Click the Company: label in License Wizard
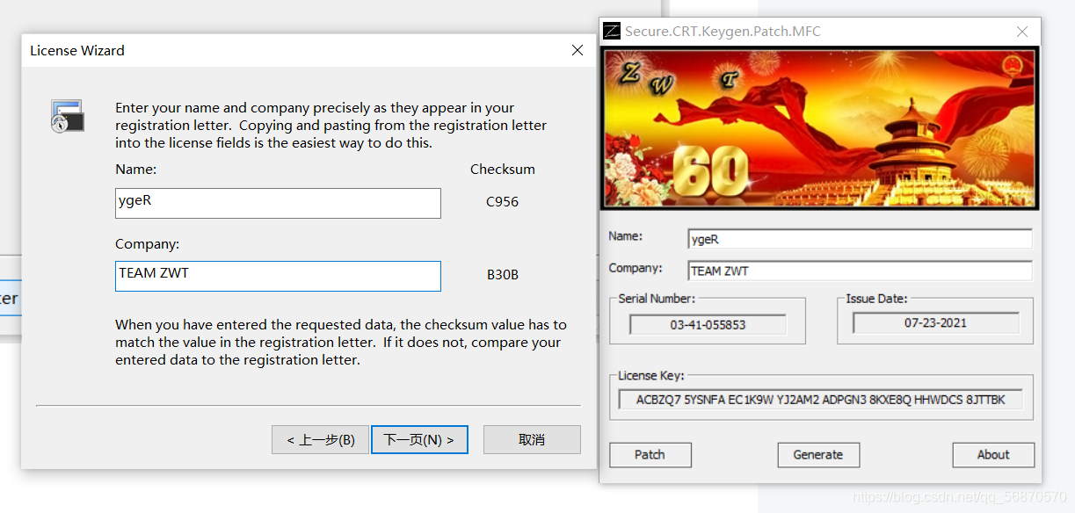Image resolution: width=1075 pixels, height=513 pixels. click(x=147, y=244)
